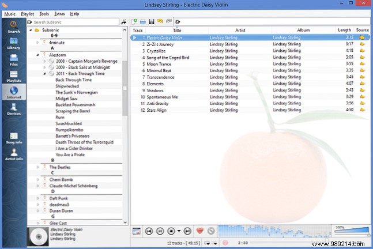Clear the Search Subsonic field
The height and width of the screenshot is (249, 373).
tap(30, 22)
